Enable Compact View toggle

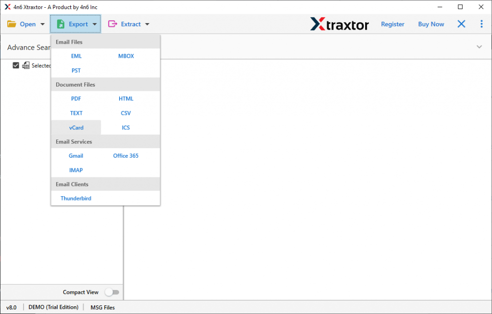click(112, 292)
